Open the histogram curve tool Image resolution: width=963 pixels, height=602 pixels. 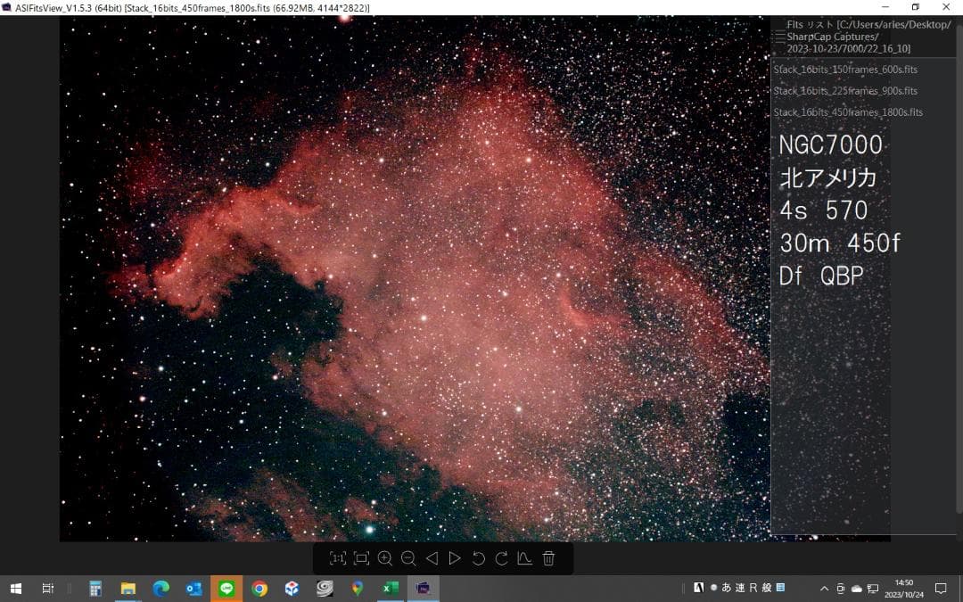[x=524, y=558]
